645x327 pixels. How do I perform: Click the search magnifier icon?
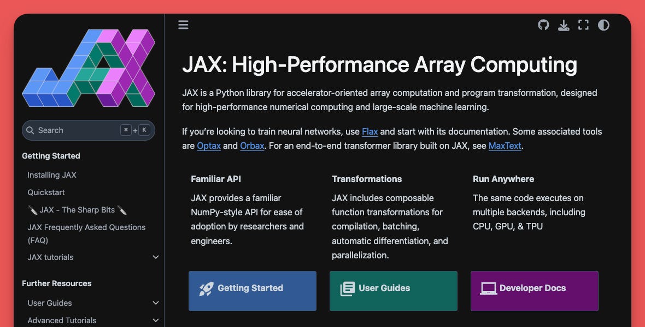(x=30, y=130)
